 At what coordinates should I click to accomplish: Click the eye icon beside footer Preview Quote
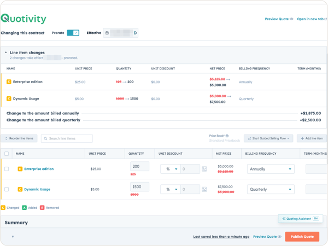tap(279, 237)
